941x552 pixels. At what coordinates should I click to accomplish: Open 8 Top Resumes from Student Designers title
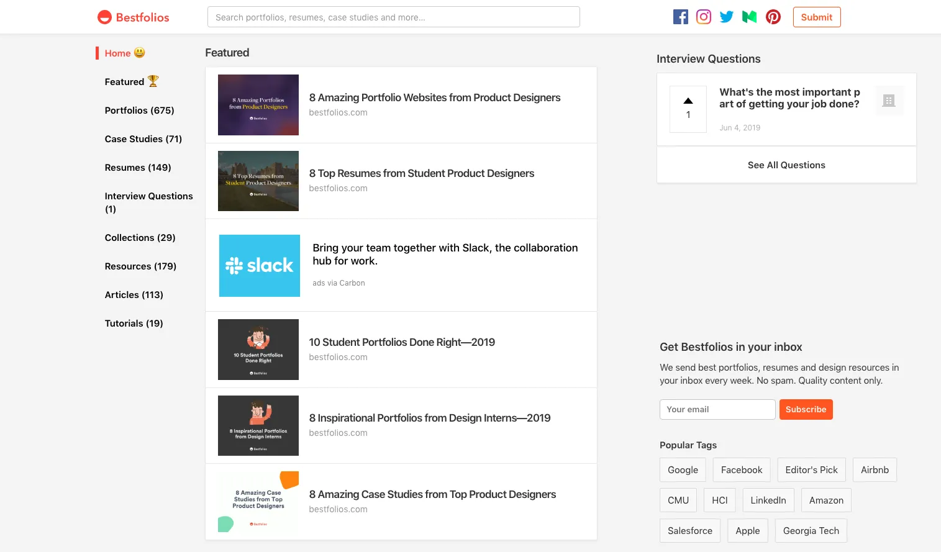(x=422, y=173)
